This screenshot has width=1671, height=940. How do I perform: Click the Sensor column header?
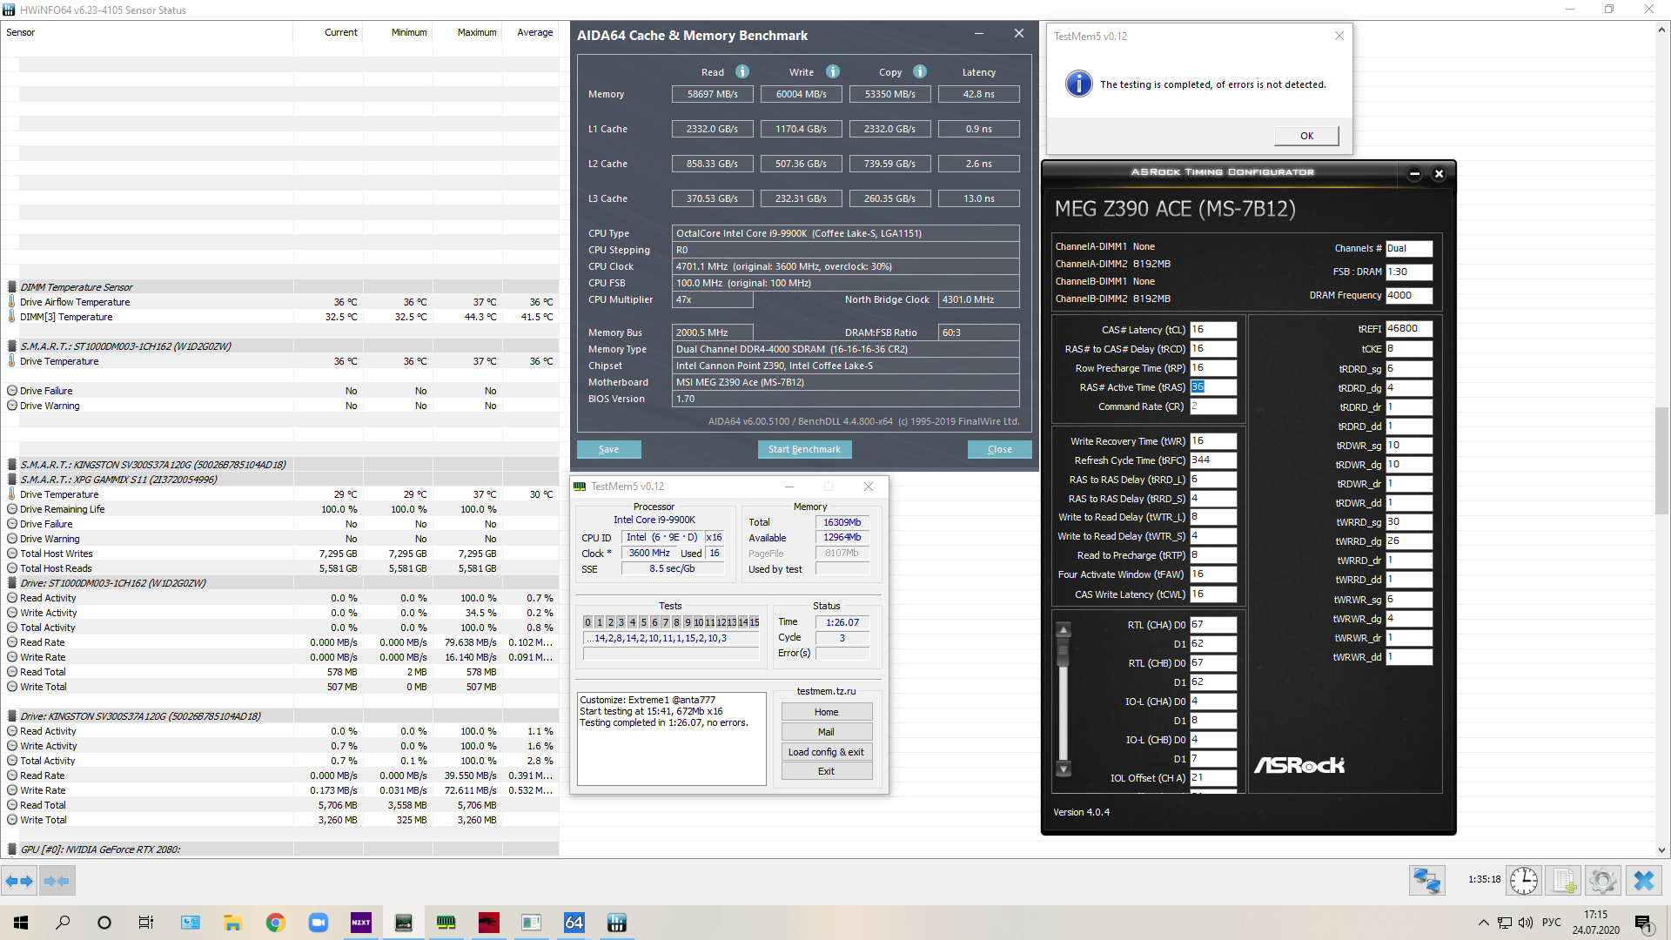21,32
